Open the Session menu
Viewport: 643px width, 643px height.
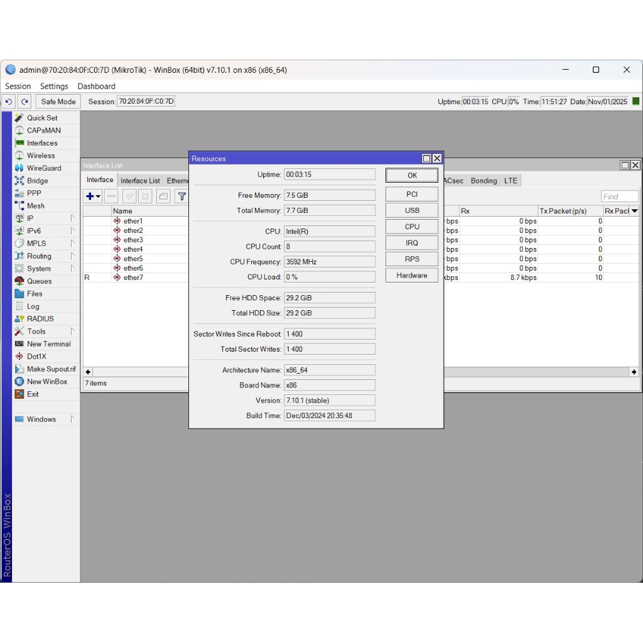18,86
